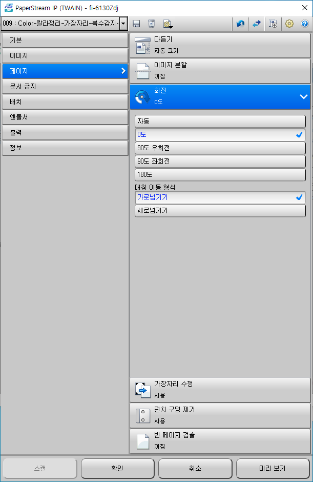Click the 취소 button
Screen dimensions: 313x482
point(195,468)
